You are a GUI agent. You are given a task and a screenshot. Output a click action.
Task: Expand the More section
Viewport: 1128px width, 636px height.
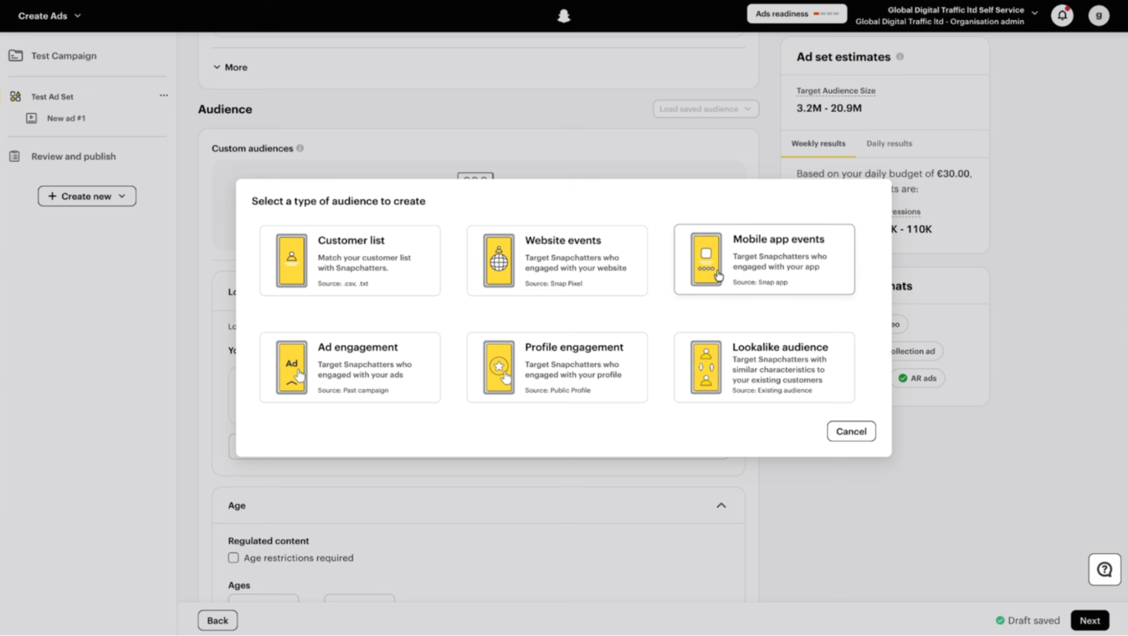click(x=230, y=67)
